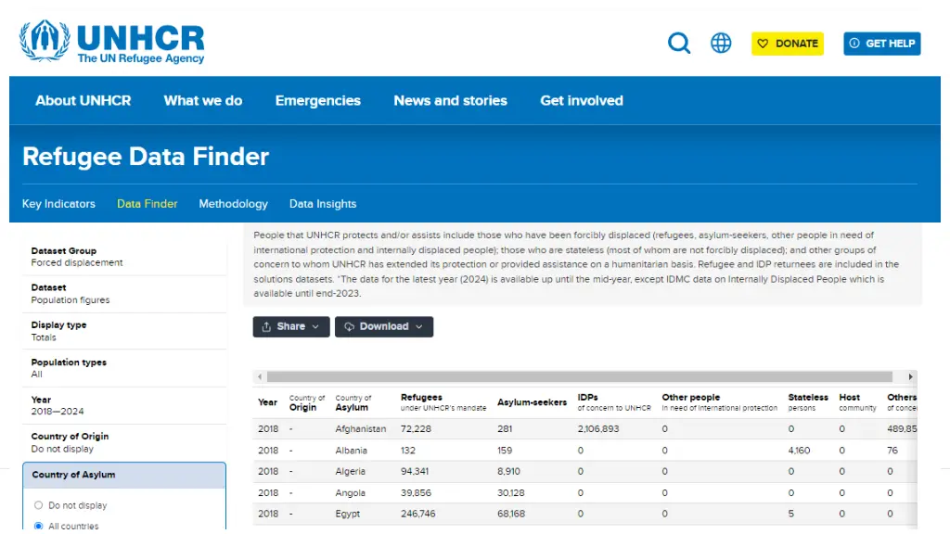Open the What we do menu

click(203, 100)
